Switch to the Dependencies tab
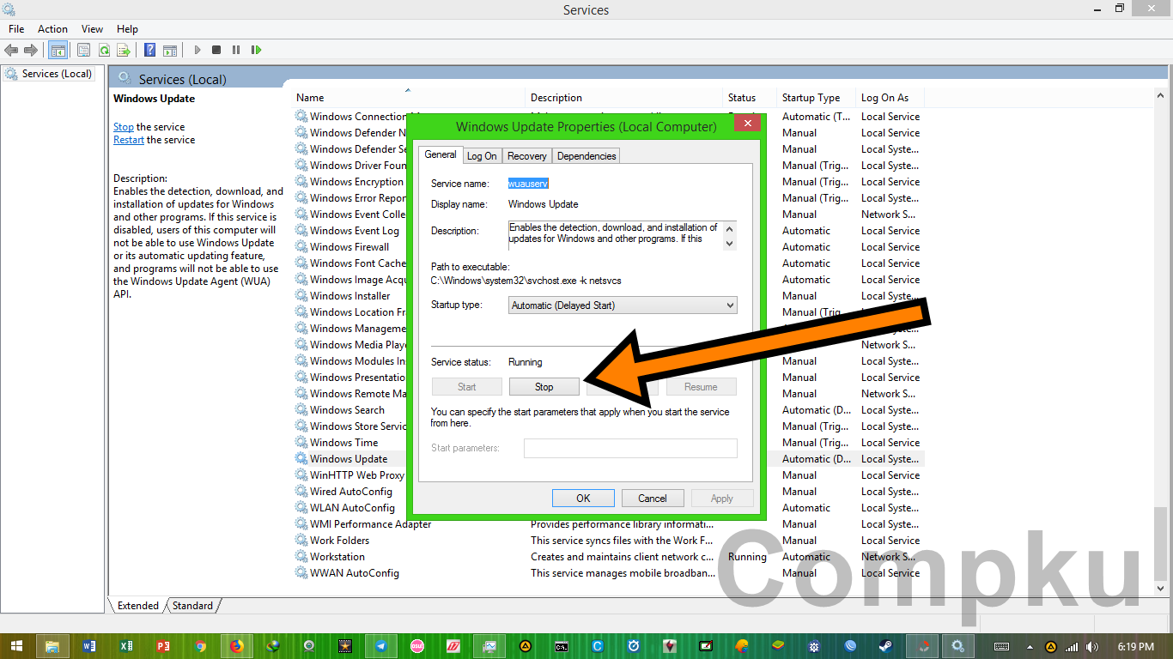 coord(586,156)
